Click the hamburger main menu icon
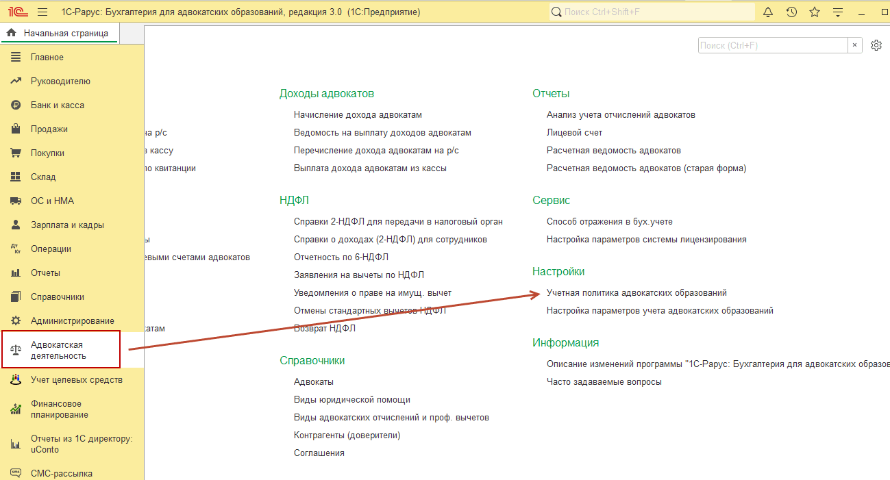 click(42, 12)
